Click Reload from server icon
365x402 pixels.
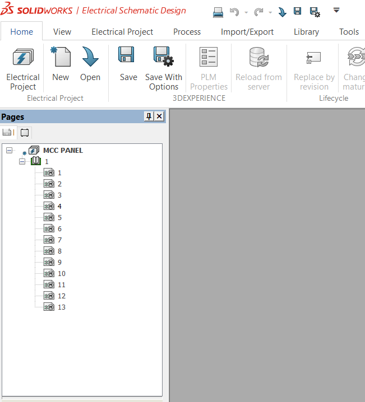coord(258,57)
